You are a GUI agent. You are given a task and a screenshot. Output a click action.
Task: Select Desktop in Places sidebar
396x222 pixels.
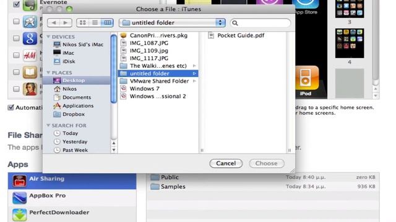pyautogui.click(x=77, y=80)
